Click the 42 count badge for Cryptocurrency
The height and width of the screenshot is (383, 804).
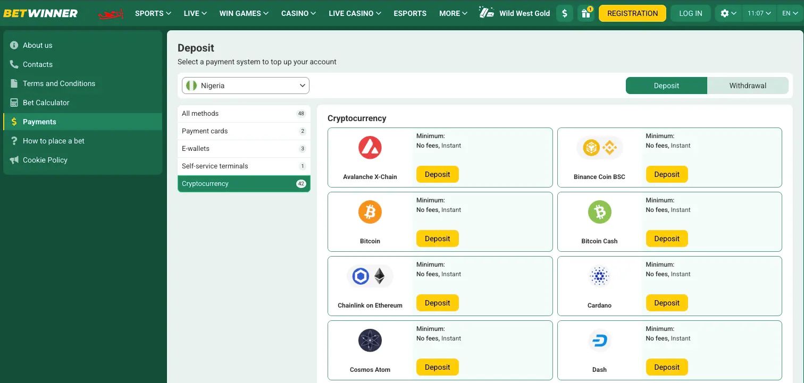(x=301, y=184)
